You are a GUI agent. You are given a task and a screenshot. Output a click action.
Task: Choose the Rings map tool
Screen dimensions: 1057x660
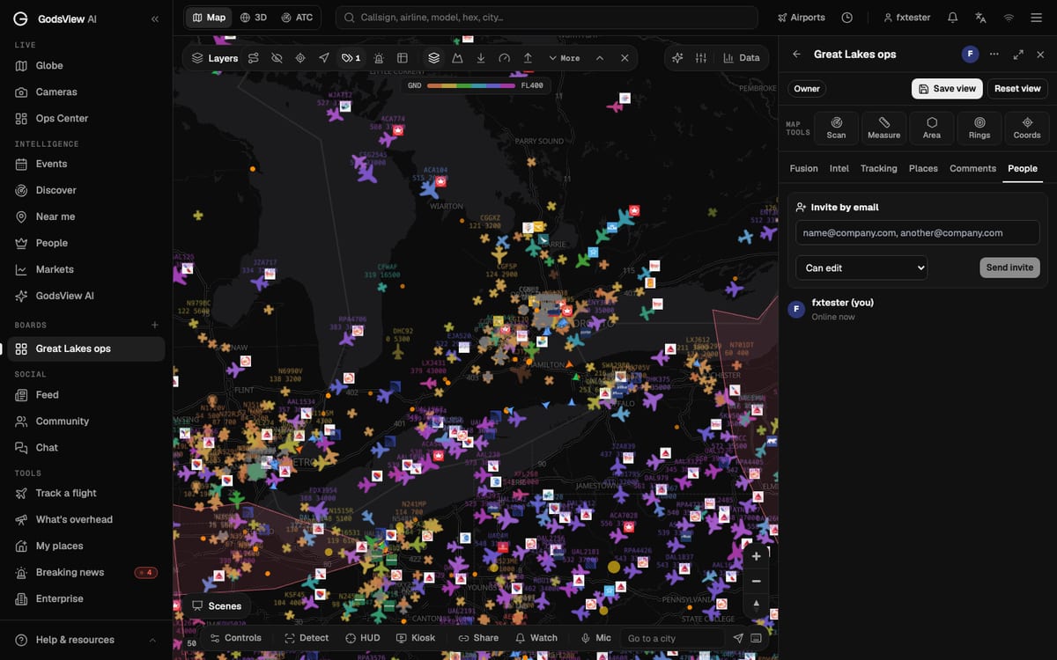click(x=979, y=128)
